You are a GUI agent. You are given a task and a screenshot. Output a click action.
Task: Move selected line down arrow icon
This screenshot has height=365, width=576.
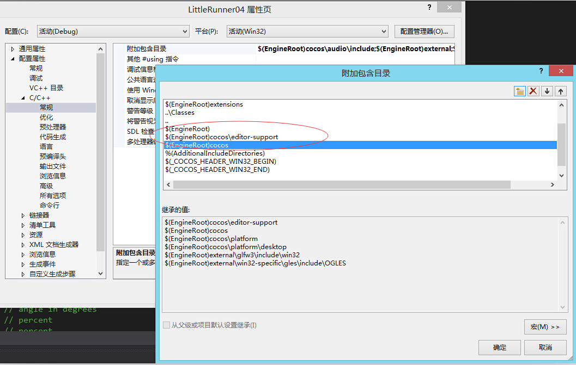pos(547,91)
